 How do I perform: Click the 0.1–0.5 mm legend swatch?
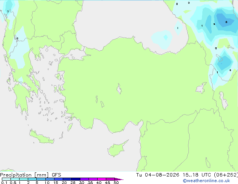coord(6,179)
